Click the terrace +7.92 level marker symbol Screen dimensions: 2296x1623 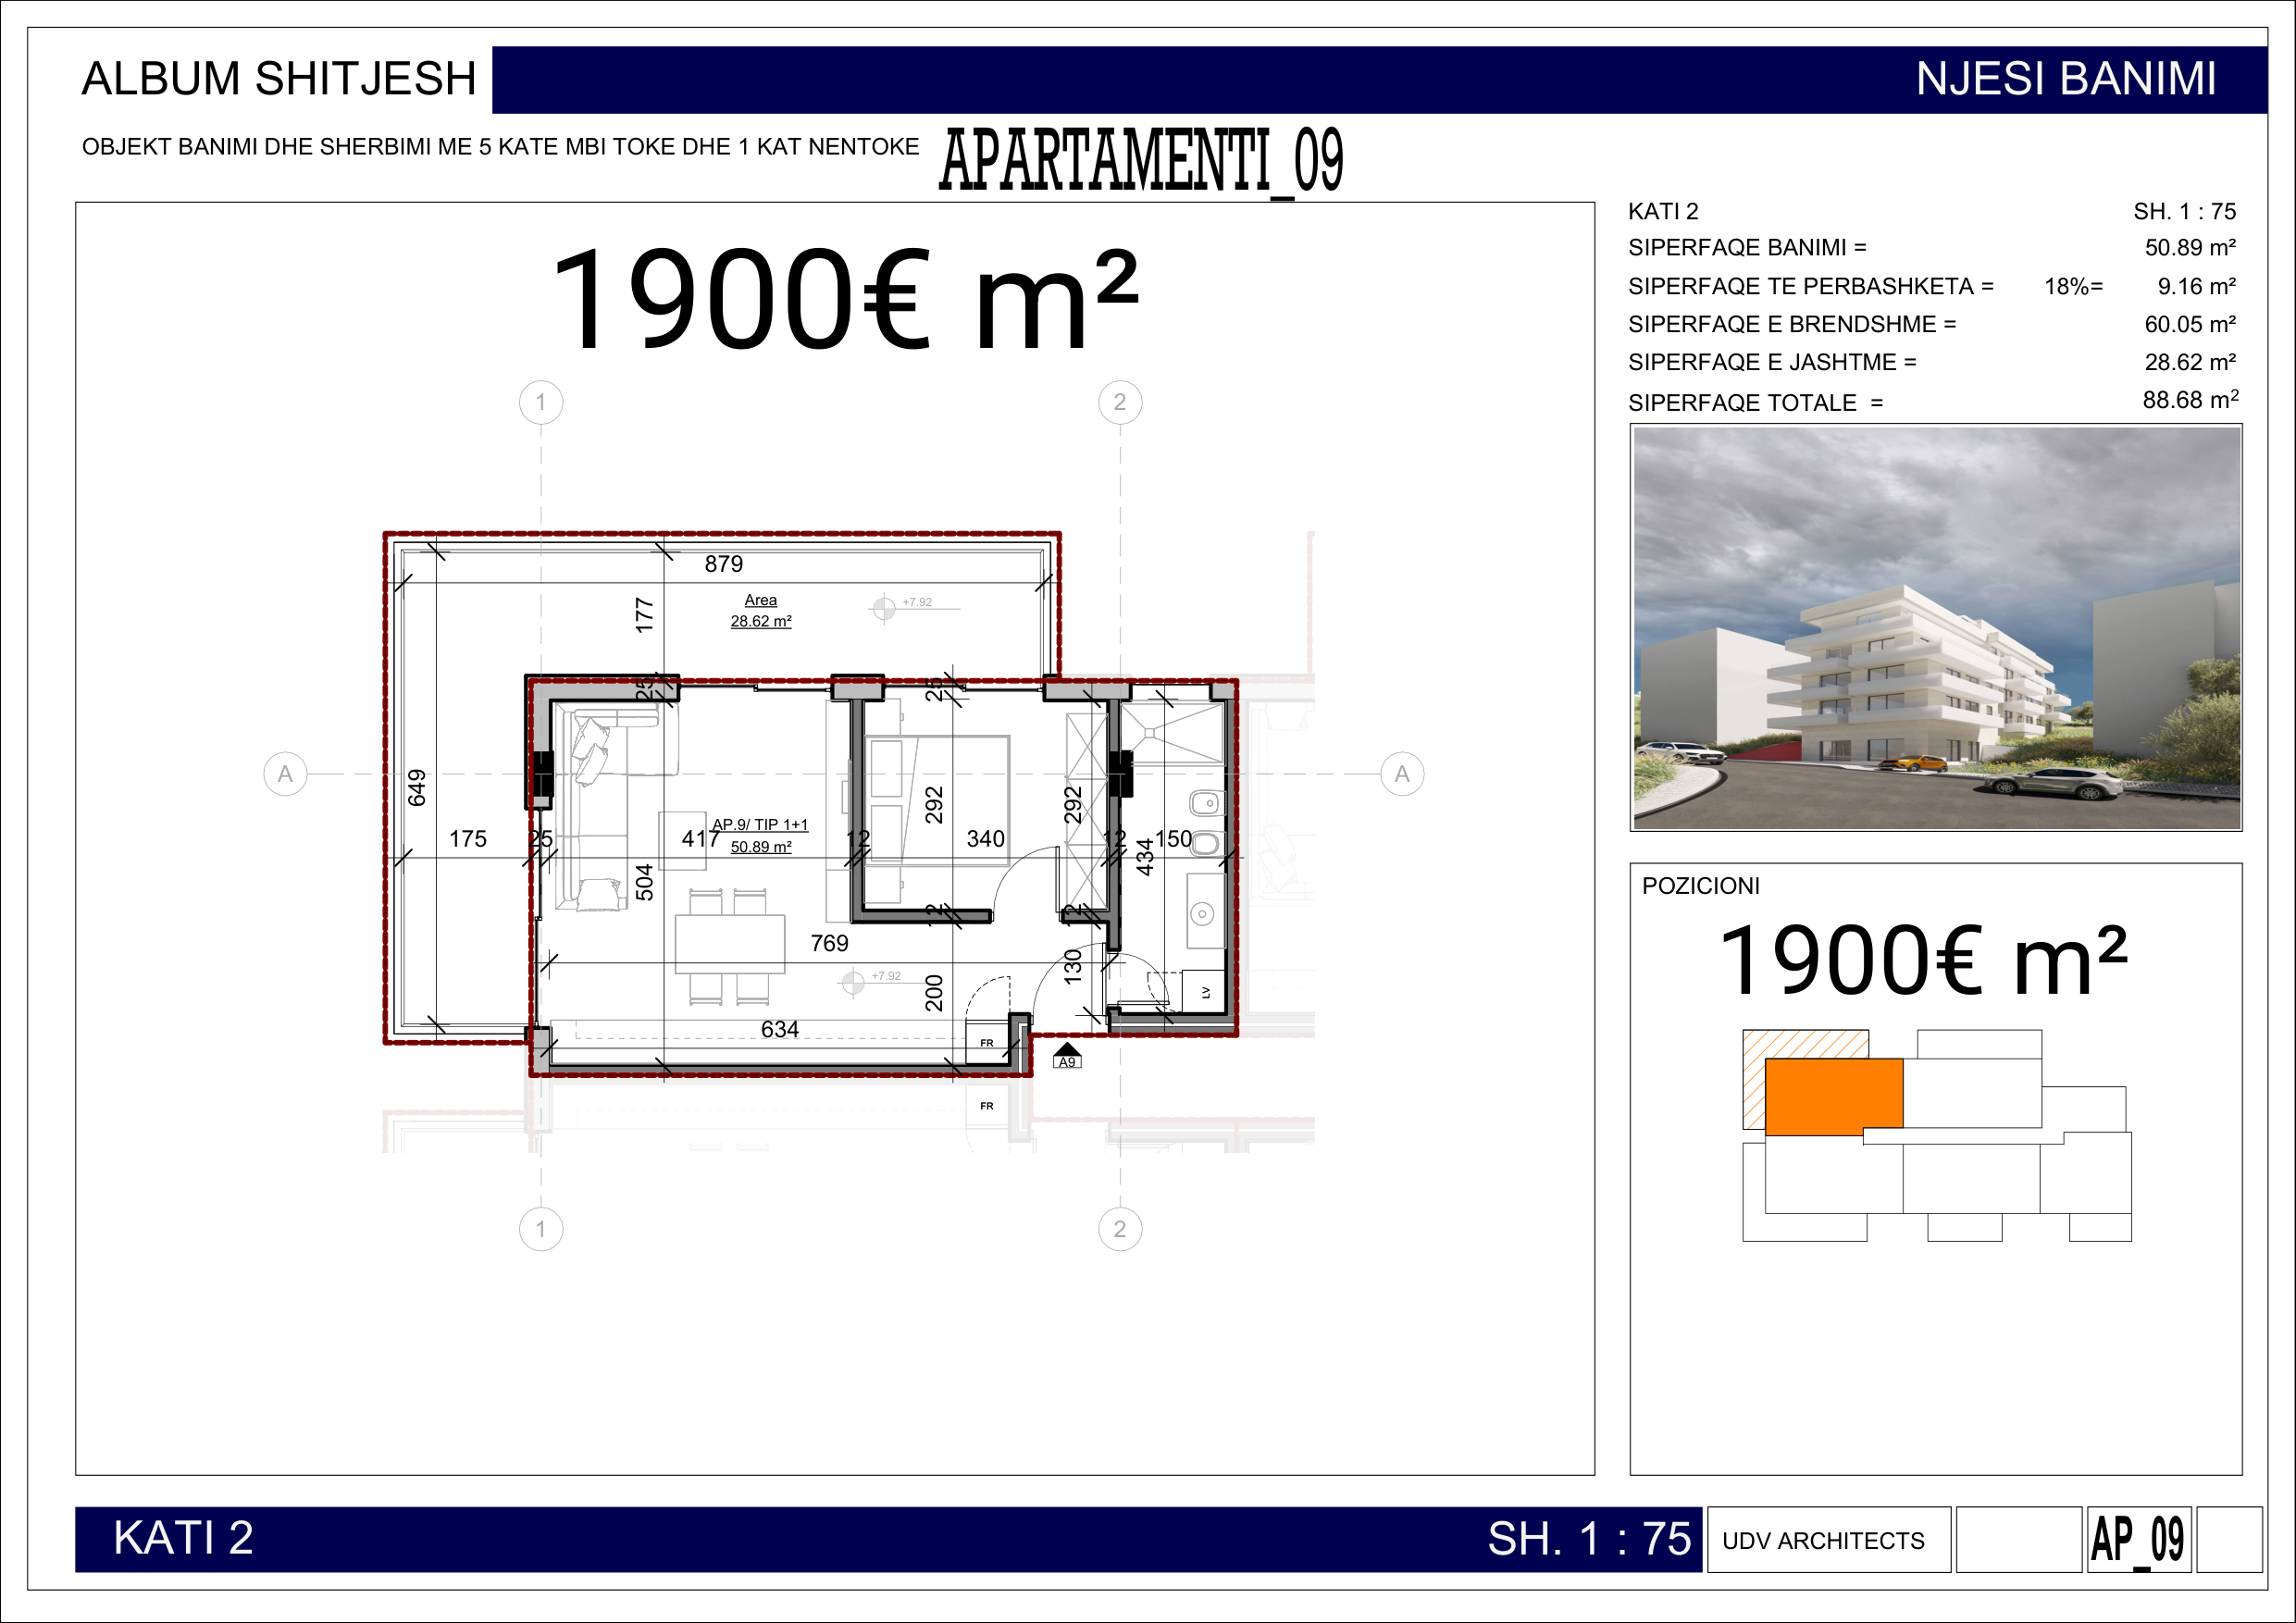[884, 607]
